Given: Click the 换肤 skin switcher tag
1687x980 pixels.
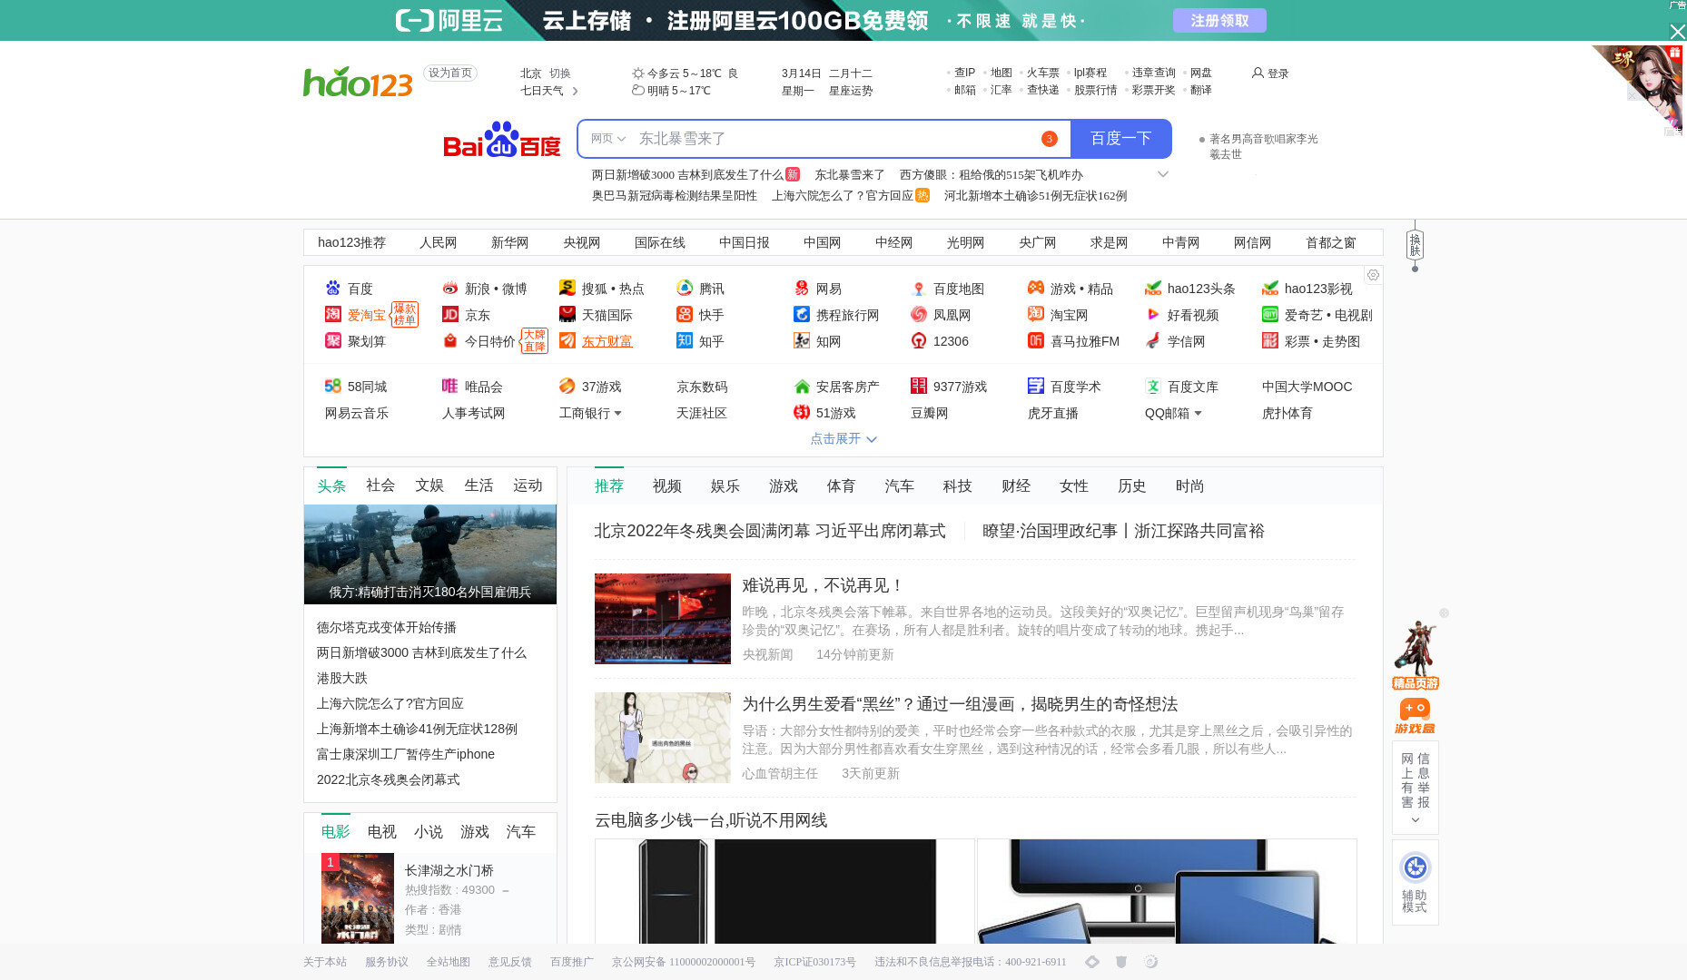Looking at the screenshot, I should (1415, 244).
